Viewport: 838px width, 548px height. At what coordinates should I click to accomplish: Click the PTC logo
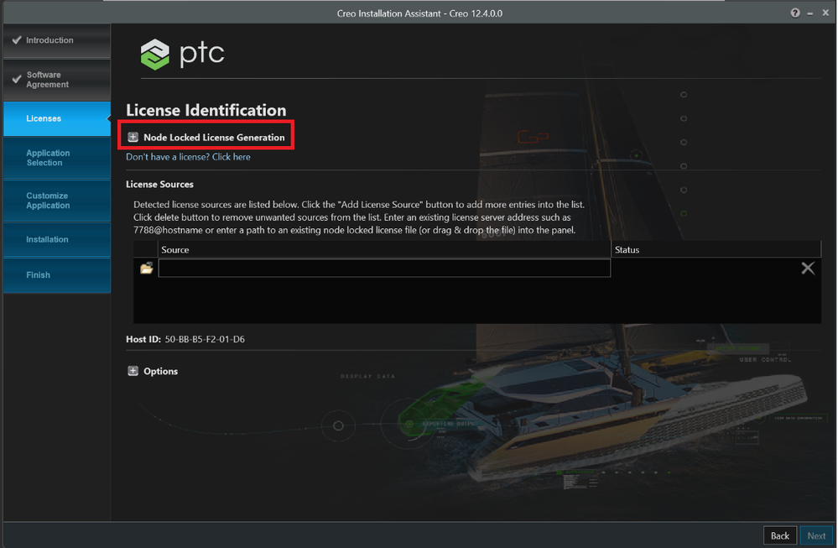[x=183, y=54]
